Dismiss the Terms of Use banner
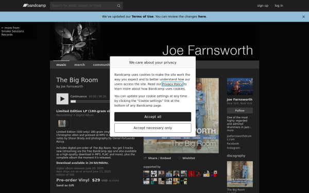 303,17
